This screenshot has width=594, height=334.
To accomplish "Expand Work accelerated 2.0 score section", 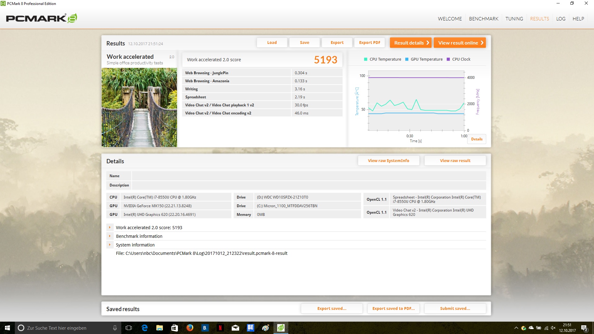I will (x=110, y=227).
